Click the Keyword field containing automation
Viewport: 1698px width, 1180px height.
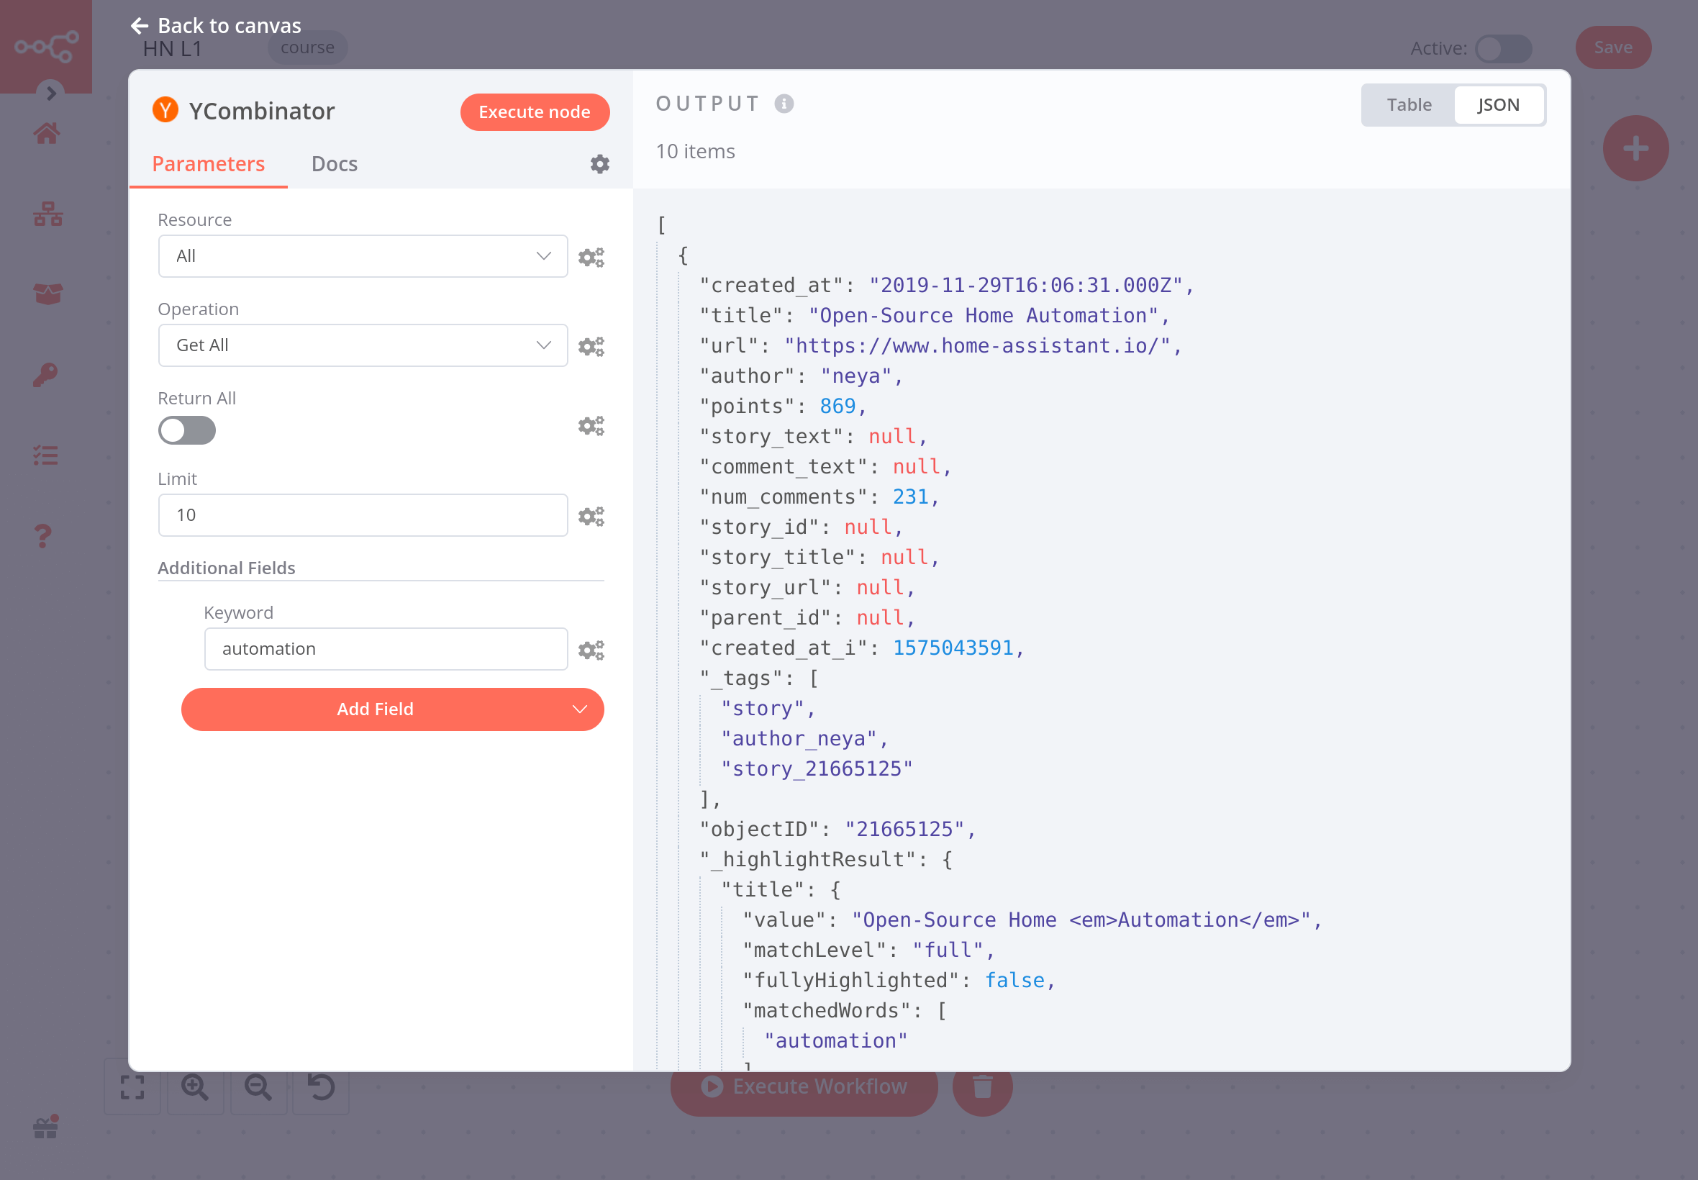[x=384, y=648]
